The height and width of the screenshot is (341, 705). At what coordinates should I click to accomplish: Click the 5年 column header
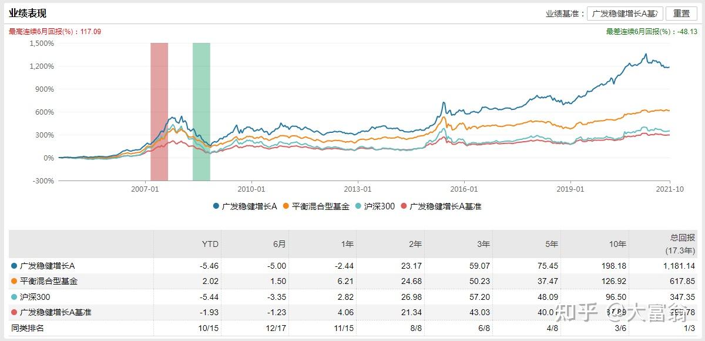(x=550, y=244)
